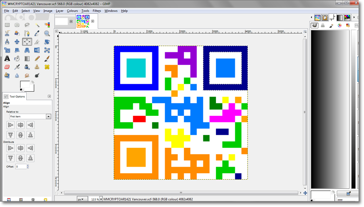Select the Pencil tool
This screenshot has width=364, height=207.
[37, 59]
